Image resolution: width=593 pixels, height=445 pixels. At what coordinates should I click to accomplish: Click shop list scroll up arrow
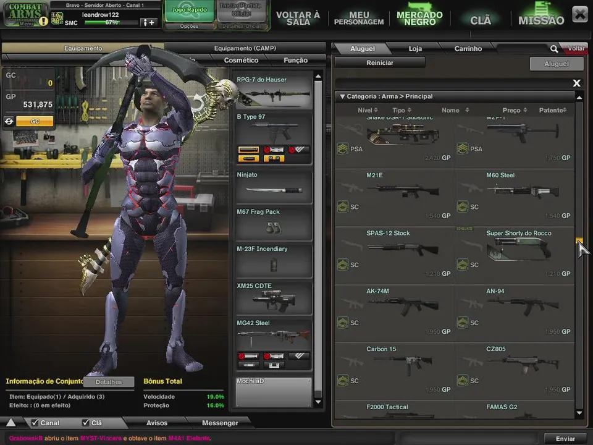pyautogui.click(x=579, y=98)
